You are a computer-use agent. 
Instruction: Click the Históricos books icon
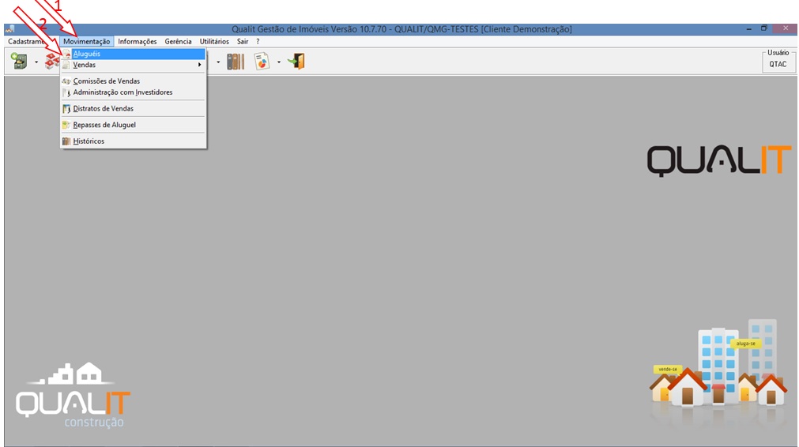66,141
